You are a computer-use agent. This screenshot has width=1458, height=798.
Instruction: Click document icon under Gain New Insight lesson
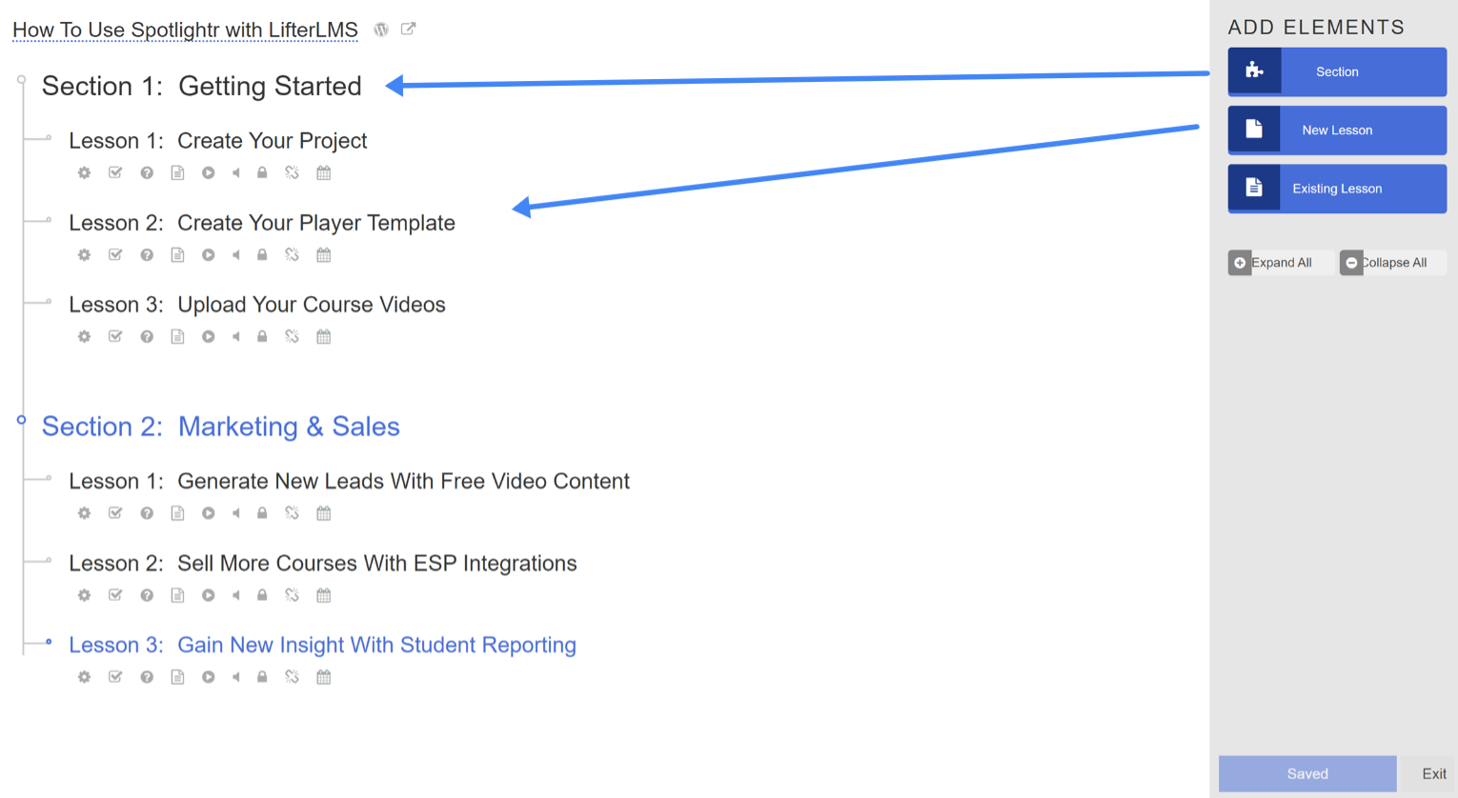point(177,677)
